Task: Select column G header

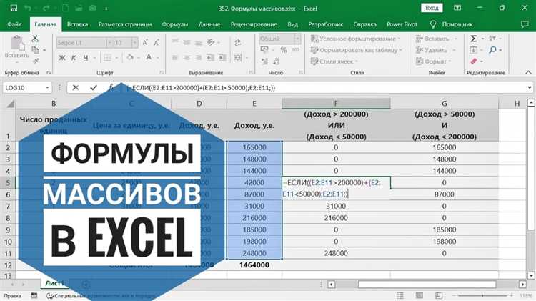Action: tap(445, 104)
